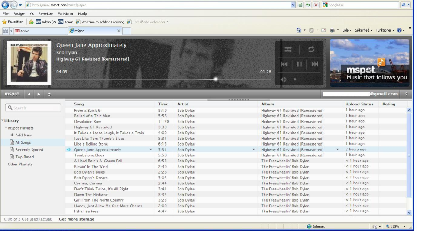Skip to the previous track
This screenshot has height=231, width=433.
tap(284, 65)
